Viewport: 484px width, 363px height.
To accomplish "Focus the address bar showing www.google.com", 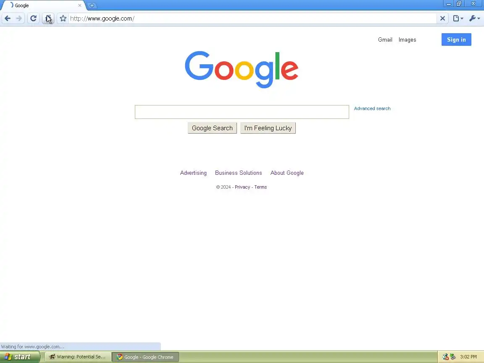I will [x=253, y=18].
